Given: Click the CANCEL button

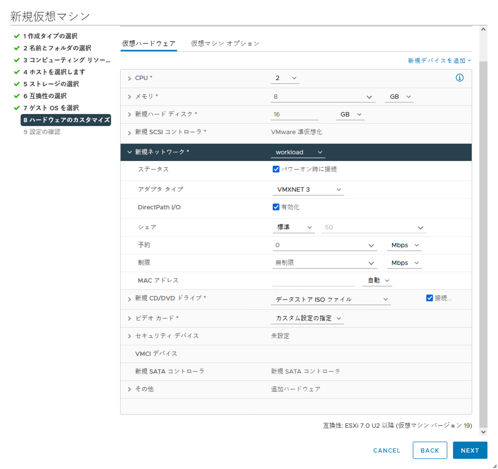Looking at the screenshot, I should (387, 451).
